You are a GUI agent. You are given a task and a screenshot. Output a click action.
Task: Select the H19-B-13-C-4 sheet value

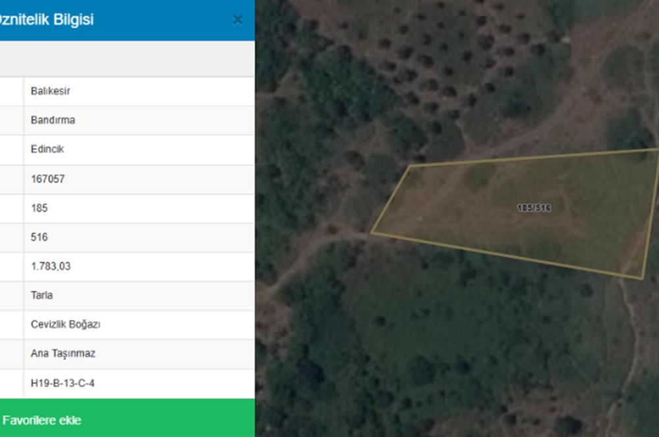[63, 383]
